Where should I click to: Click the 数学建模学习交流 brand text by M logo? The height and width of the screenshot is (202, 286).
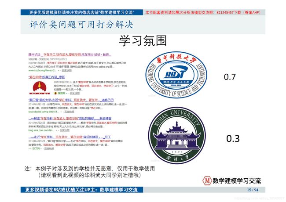237,181
